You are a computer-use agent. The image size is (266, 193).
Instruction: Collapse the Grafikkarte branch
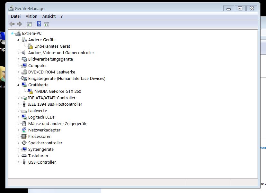pyautogui.click(x=19, y=85)
